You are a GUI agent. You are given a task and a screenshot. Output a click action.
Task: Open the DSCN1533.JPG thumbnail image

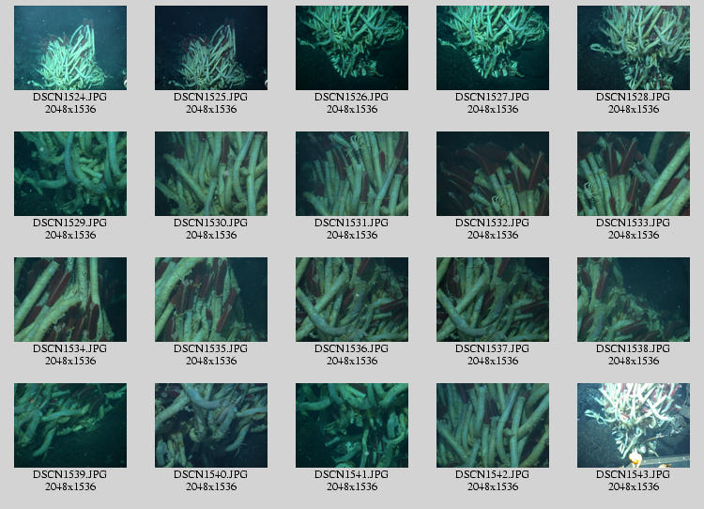click(634, 174)
